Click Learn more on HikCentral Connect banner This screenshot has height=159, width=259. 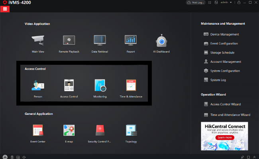(x=225, y=138)
